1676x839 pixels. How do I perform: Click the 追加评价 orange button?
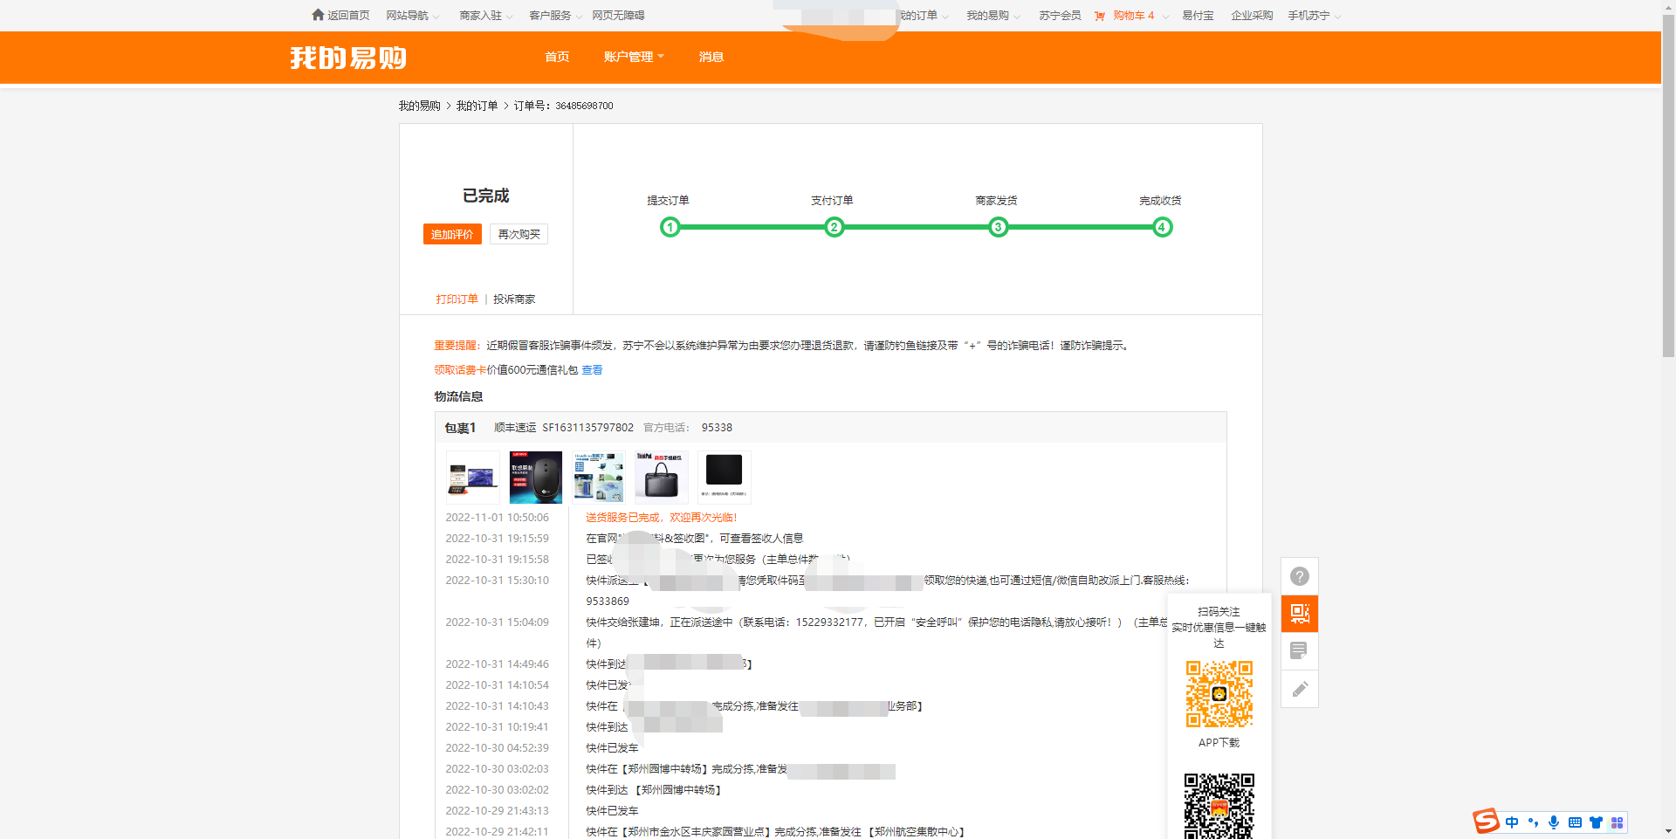point(452,234)
